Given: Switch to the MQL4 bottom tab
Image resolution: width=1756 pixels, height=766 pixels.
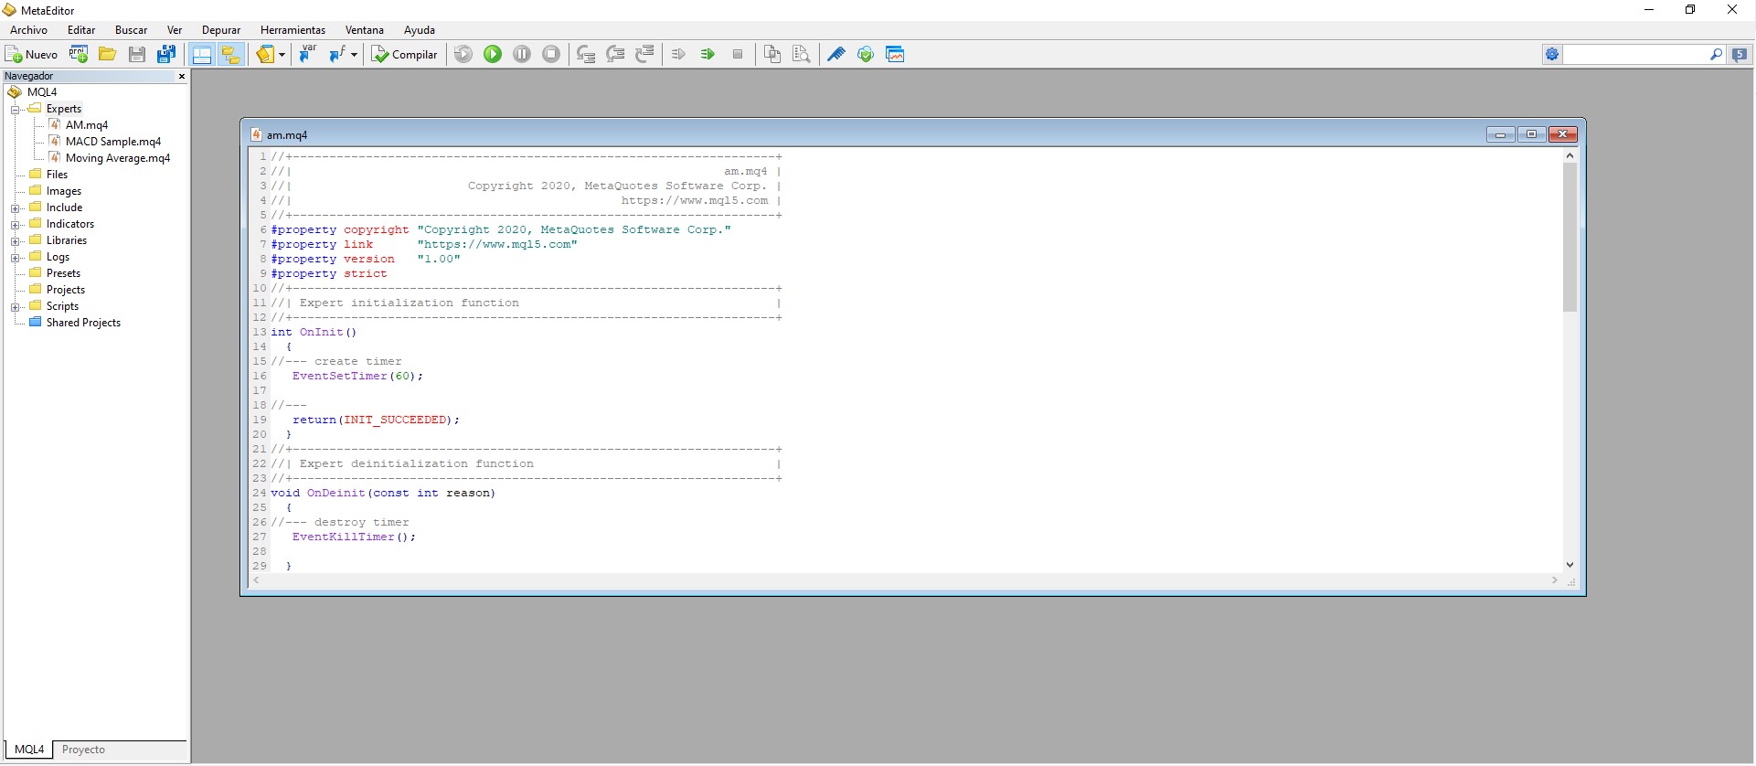Looking at the screenshot, I should (29, 750).
